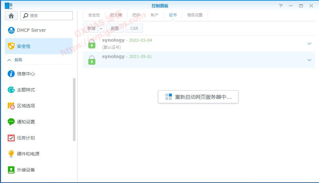Click the search (搜索) input field
The height and width of the screenshot is (183, 319).
click(50, 16)
